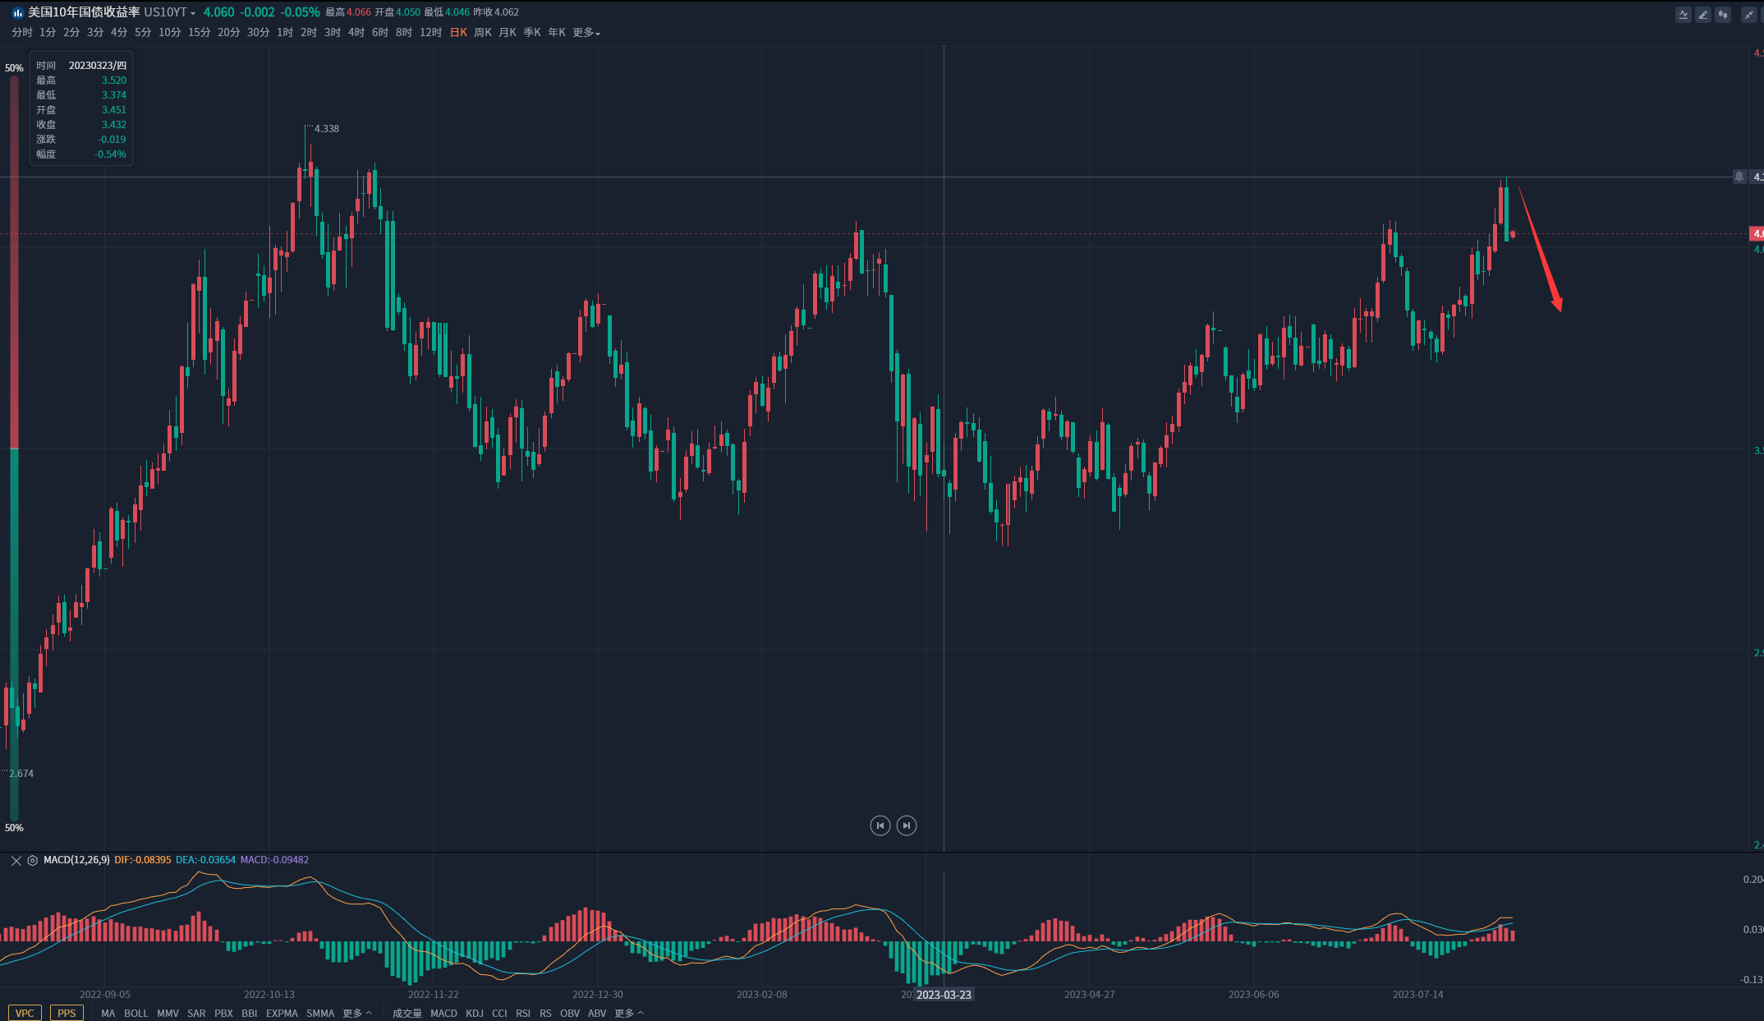This screenshot has width=1764, height=1021.
Task: Click the price alert bell icon
Action: point(1739,177)
